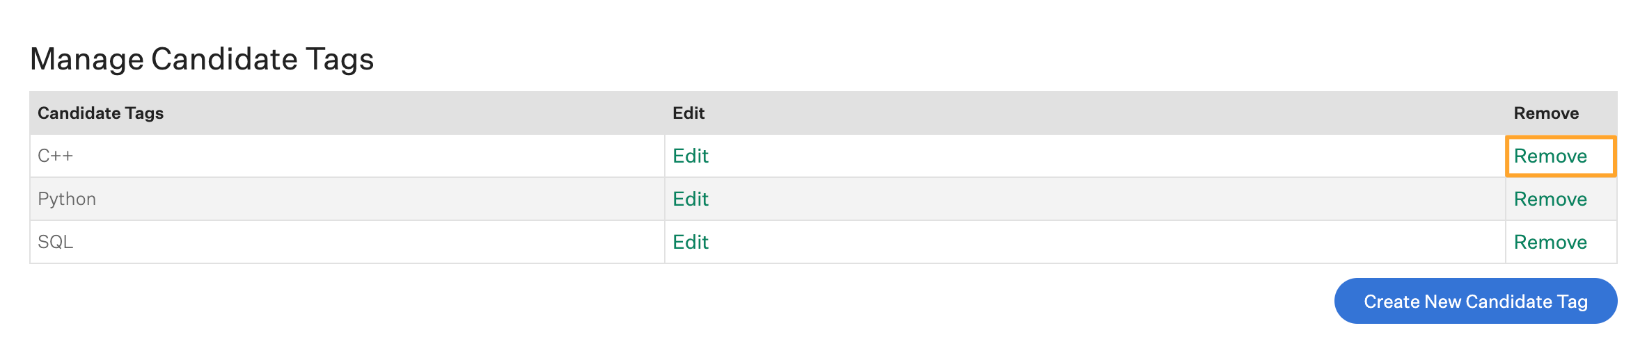Image resolution: width=1647 pixels, height=353 pixels.
Task: Select the C++ tag name cell
Action: click(56, 156)
